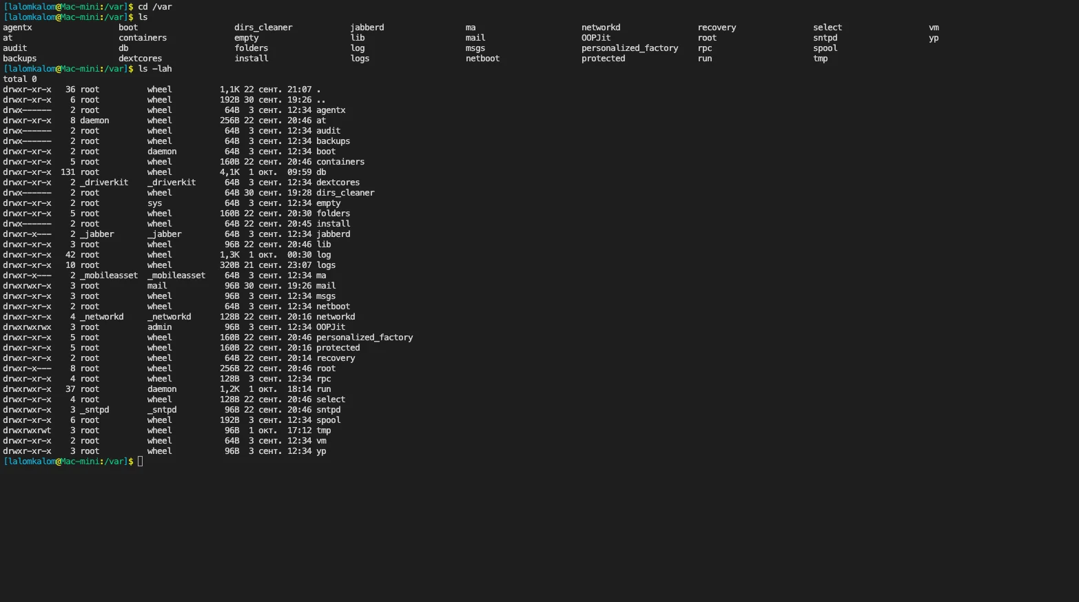Screen dimensions: 1079x602
Task: Click "yp" in the plain ls output
Action: coord(934,38)
